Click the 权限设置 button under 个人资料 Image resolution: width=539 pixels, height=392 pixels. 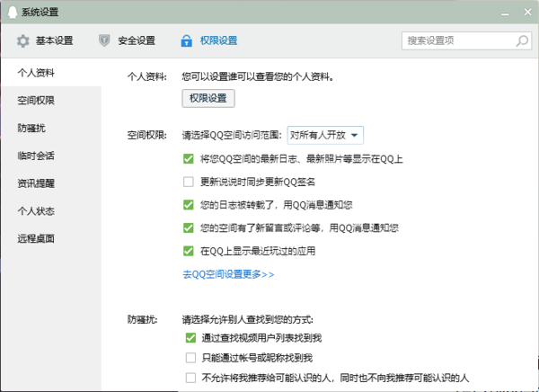208,98
